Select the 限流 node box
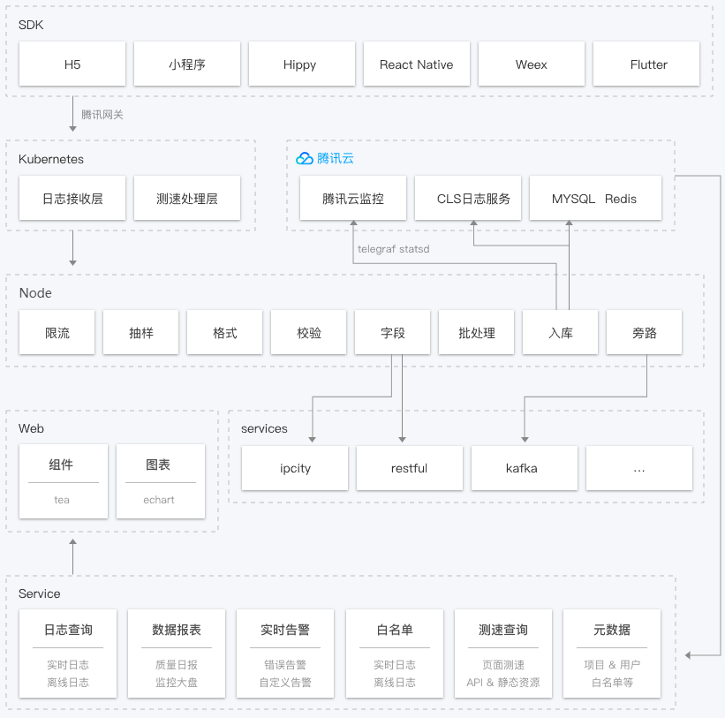This screenshot has height=718, width=725. pos(57,332)
